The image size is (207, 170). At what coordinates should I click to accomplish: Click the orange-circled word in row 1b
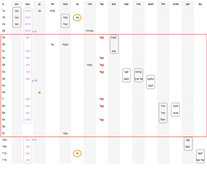pos(77,18)
